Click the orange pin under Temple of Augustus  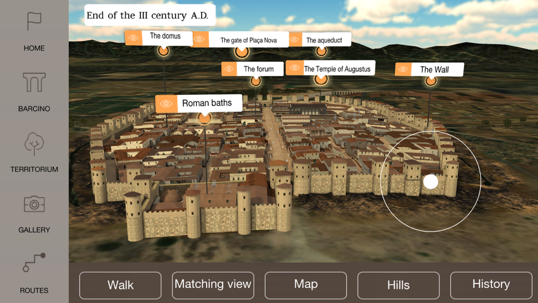pyautogui.click(x=321, y=79)
